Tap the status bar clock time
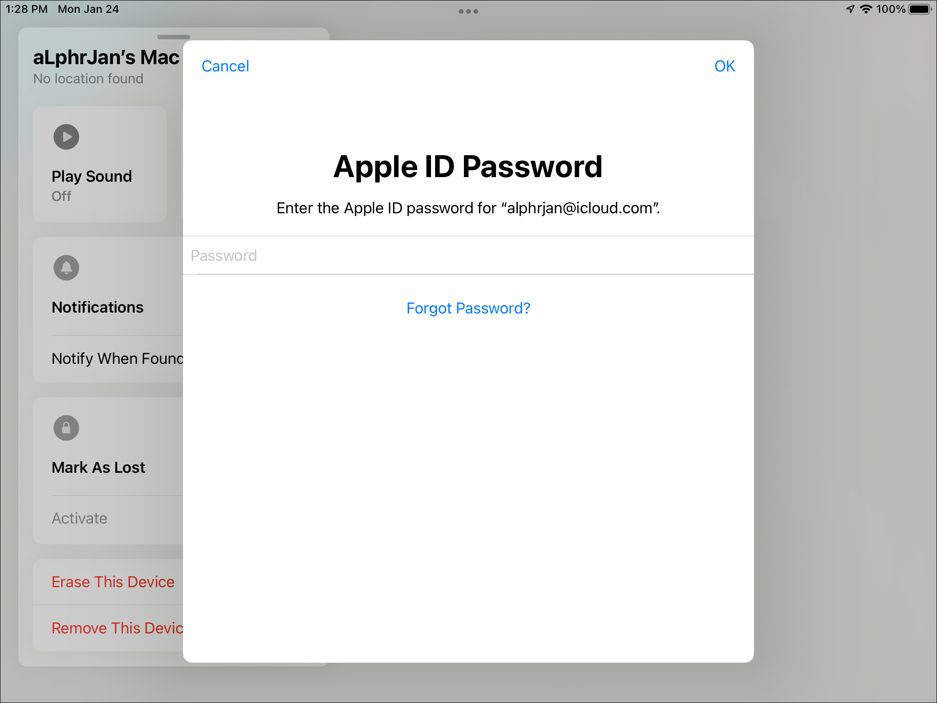 pyautogui.click(x=27, y=9)
